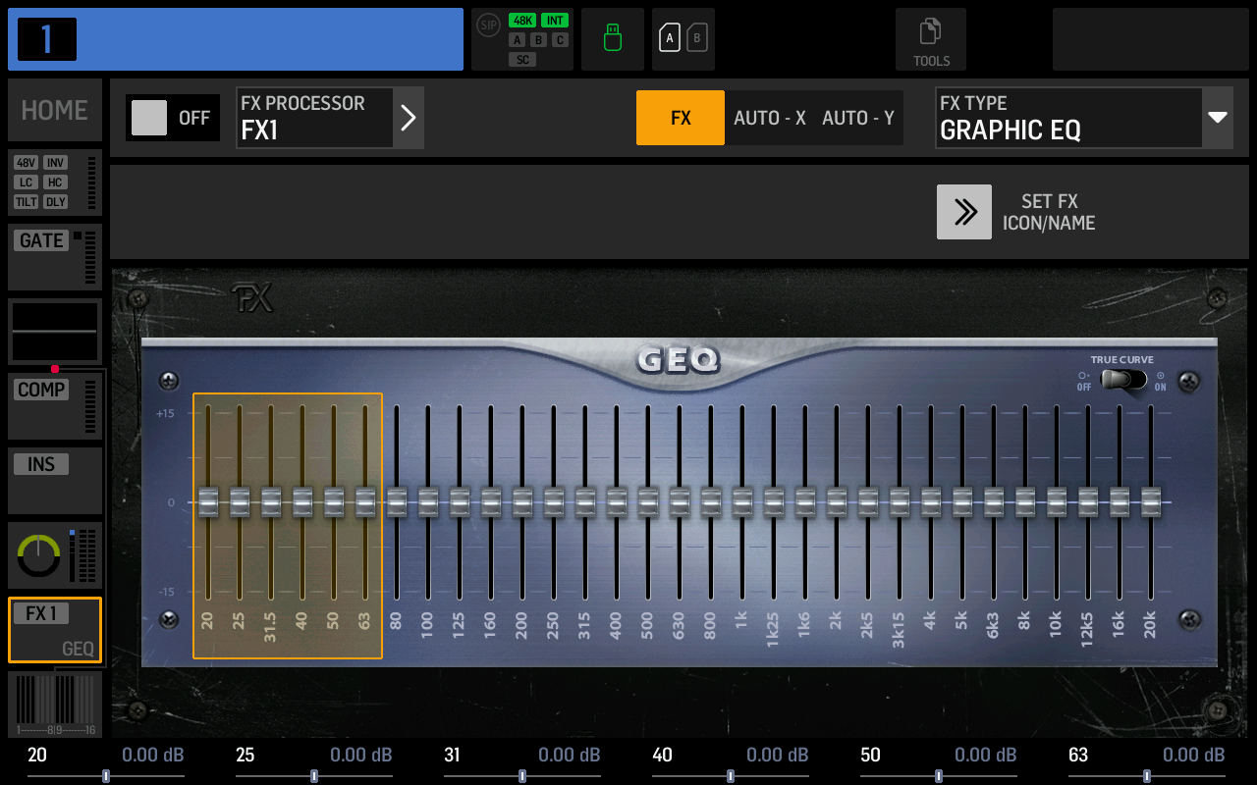Expand the FX PROCESSOR selector chevron

(408, 118)
